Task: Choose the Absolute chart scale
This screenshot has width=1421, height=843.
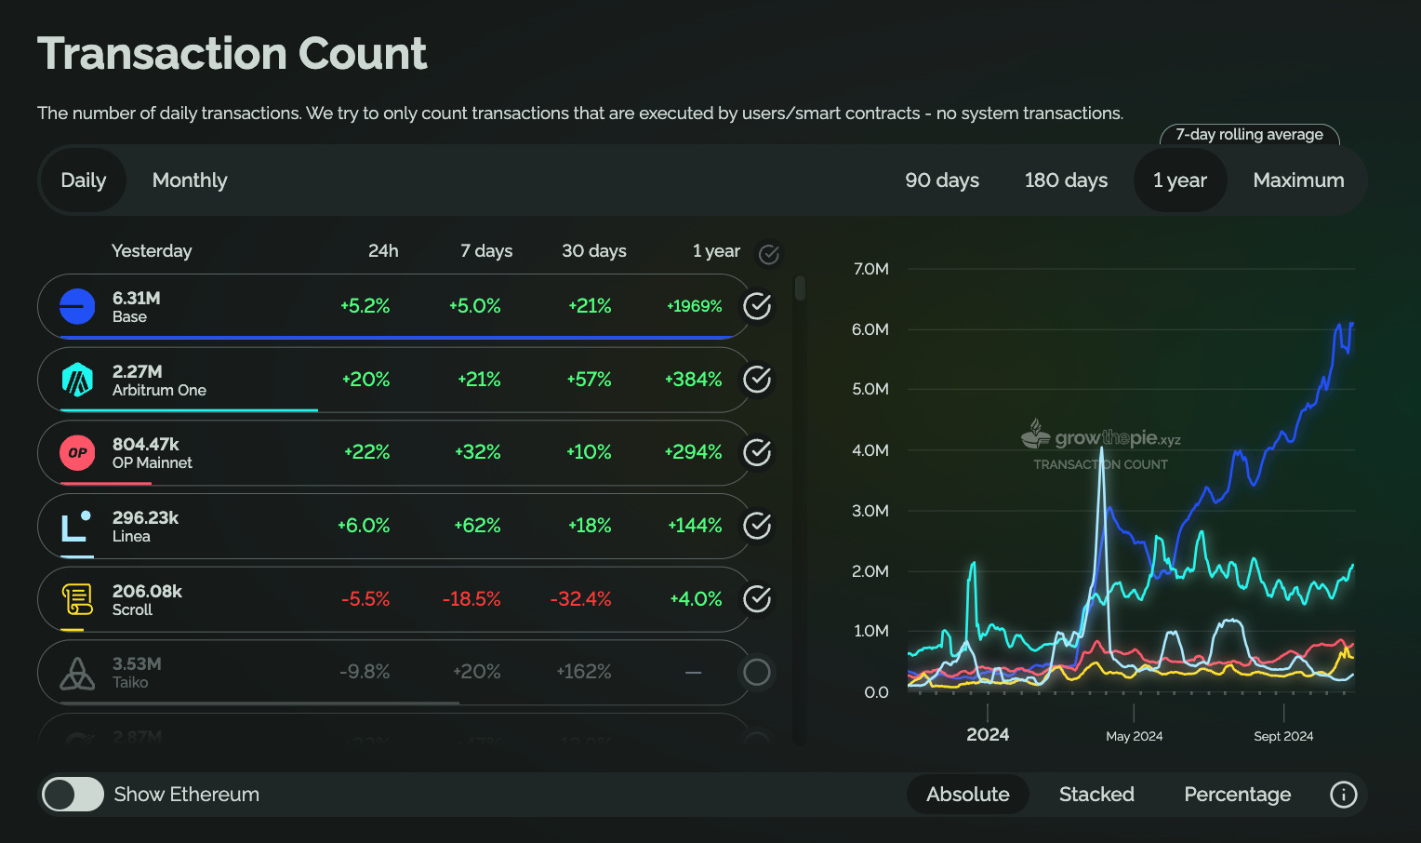Action: (968, 795)
